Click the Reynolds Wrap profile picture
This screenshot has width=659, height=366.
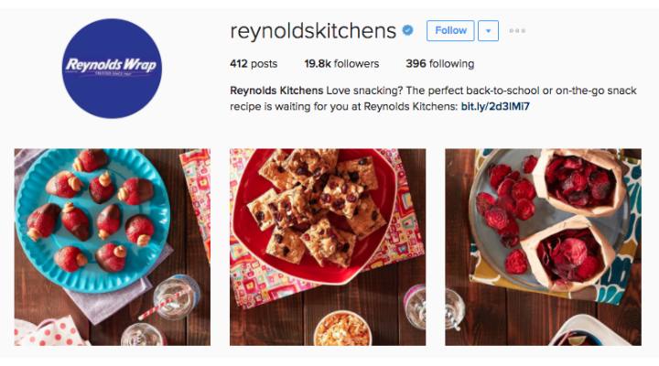pyautogui.click(x=112, y=69)
